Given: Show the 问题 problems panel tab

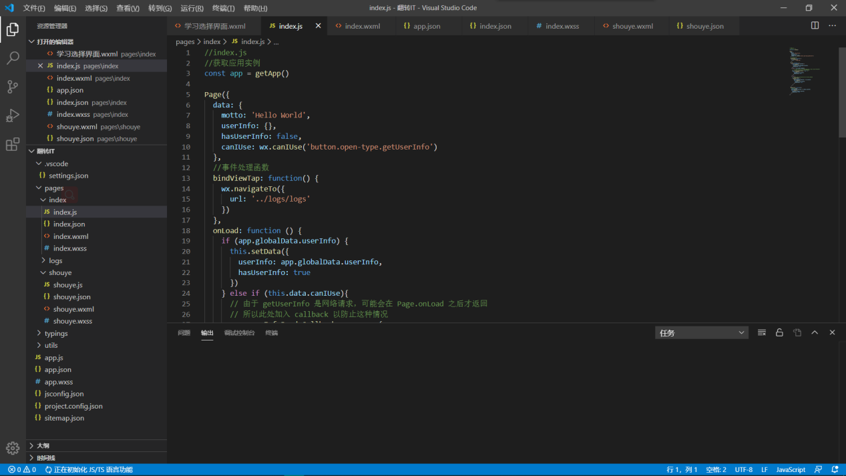Looking at the screenshot, I should coord(184,332).
